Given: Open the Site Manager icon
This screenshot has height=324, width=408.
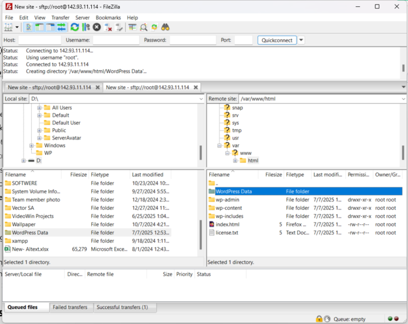Looking at the screenshot, I should click(8, 27).
